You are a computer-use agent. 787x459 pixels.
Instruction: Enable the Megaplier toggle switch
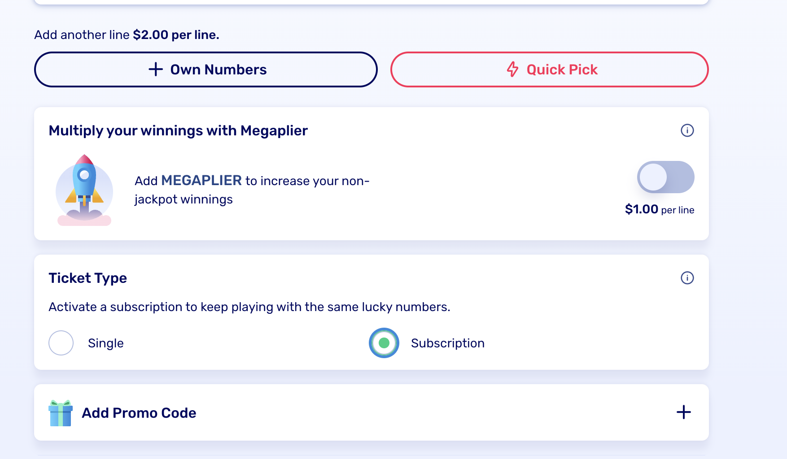[665, 177]
